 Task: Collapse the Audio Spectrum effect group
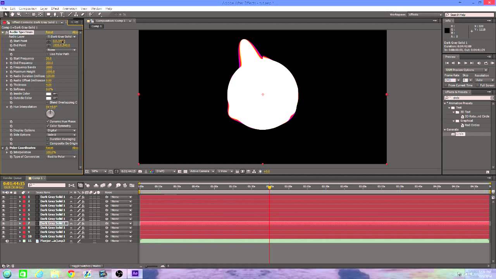[x=2, y=32]
